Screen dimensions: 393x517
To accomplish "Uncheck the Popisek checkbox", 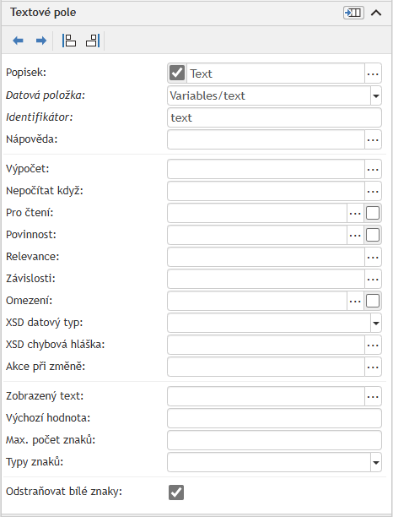I will pyautogui.click(x=177, y=73).
